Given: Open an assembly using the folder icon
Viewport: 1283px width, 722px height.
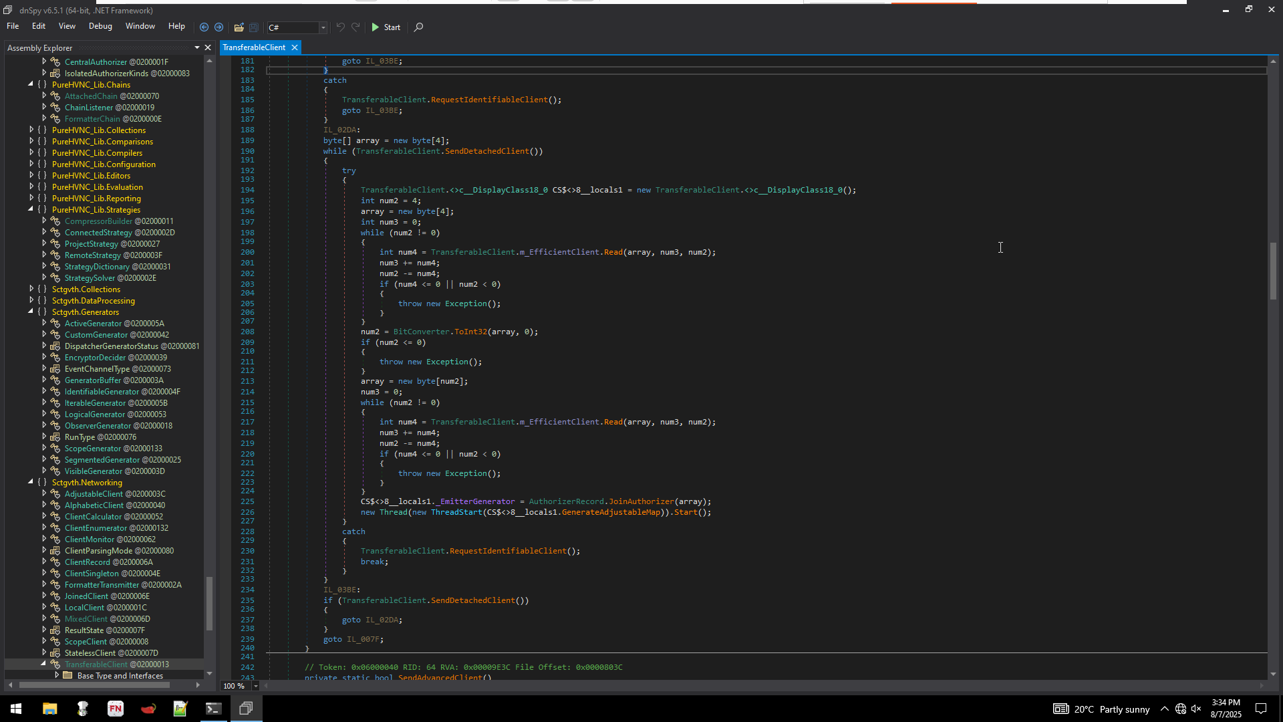Looking at the screenshot, I should click(x=239, y=27).
